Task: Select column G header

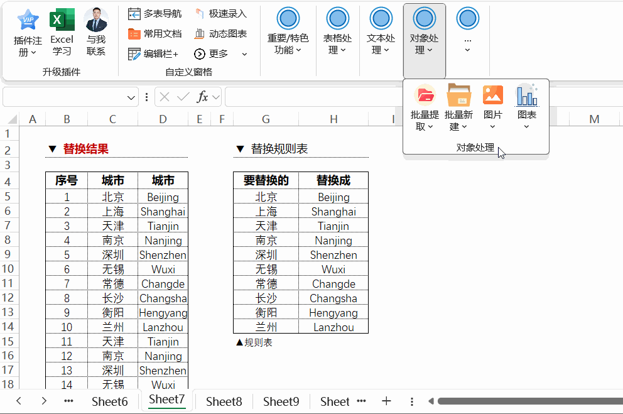Action: tap(266, 119)
